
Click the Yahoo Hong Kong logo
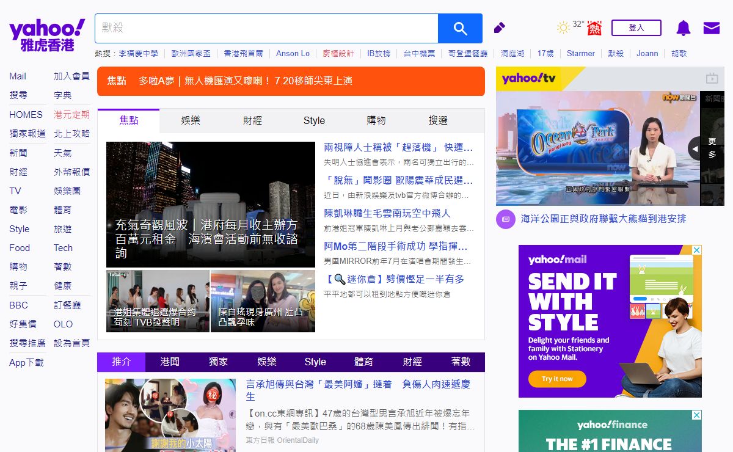coord(47,35)
